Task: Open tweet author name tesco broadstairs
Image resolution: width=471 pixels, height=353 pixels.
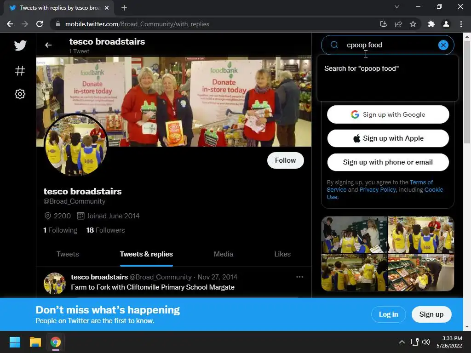Action: 99,277
